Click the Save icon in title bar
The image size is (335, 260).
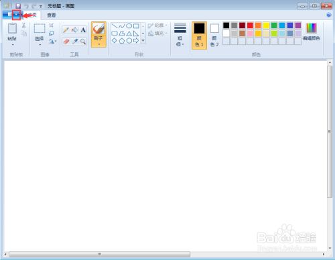(x=18, y=6)
